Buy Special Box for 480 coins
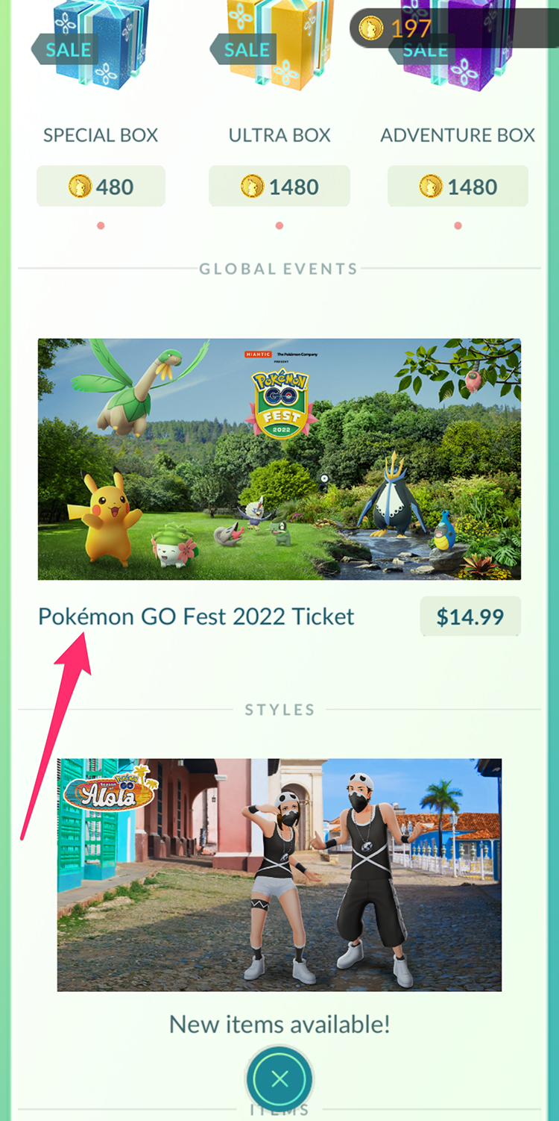The image size is (559, 1121). tap(101, 186)
